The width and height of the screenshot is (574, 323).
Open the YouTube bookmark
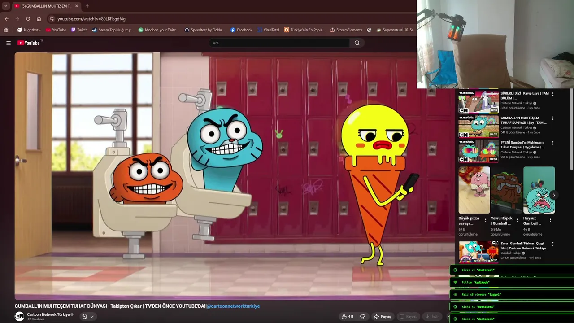click(56, 30)
